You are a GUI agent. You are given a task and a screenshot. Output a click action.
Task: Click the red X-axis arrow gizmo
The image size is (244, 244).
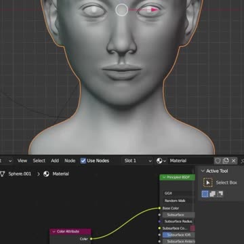coord(155,9)
